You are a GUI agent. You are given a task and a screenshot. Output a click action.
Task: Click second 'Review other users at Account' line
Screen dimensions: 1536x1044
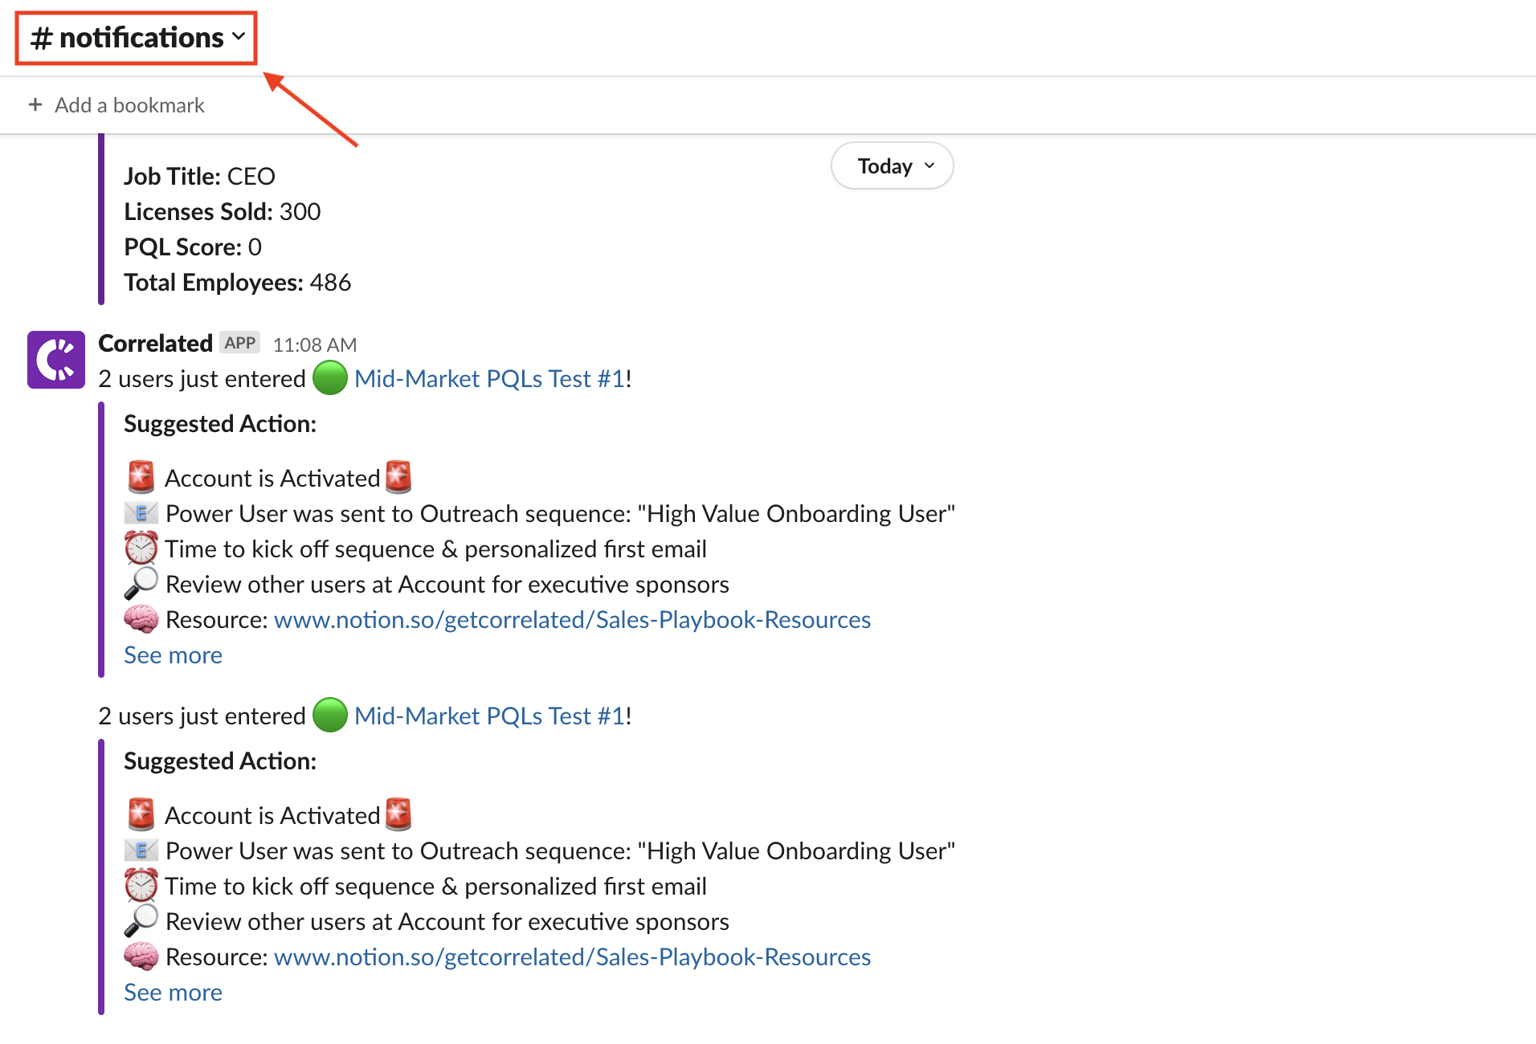click(447, 921)
